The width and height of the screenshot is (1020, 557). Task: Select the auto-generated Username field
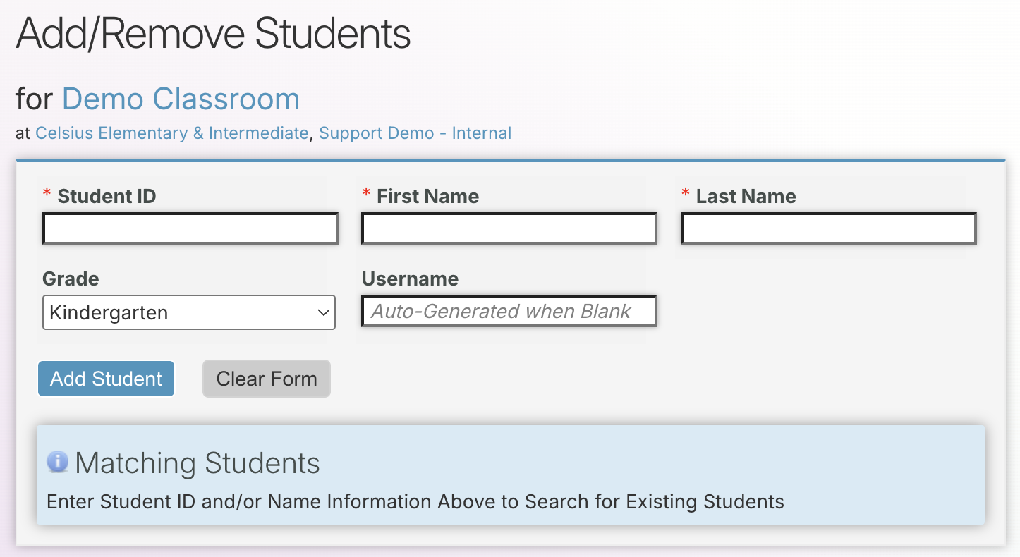coord(508,311)
